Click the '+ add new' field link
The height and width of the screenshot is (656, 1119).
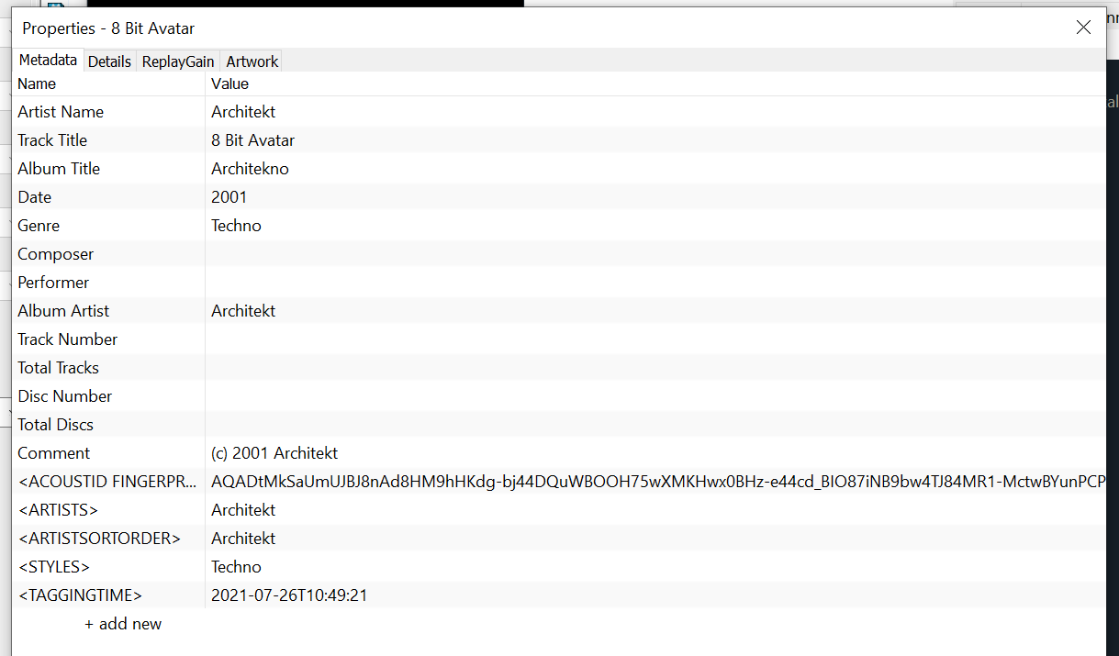[x=123, y=624]
